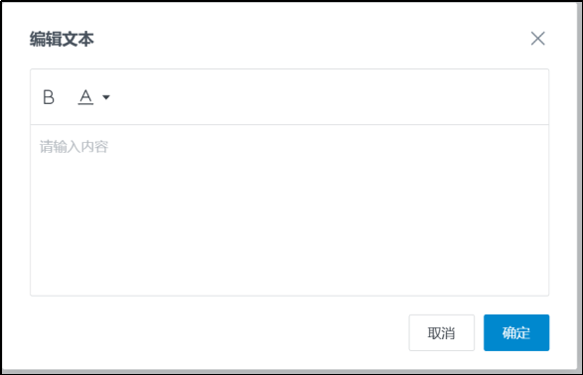The image size is (583, 375).
Task: Cancel editing via the white 取消 button
Action: (441, 332)
